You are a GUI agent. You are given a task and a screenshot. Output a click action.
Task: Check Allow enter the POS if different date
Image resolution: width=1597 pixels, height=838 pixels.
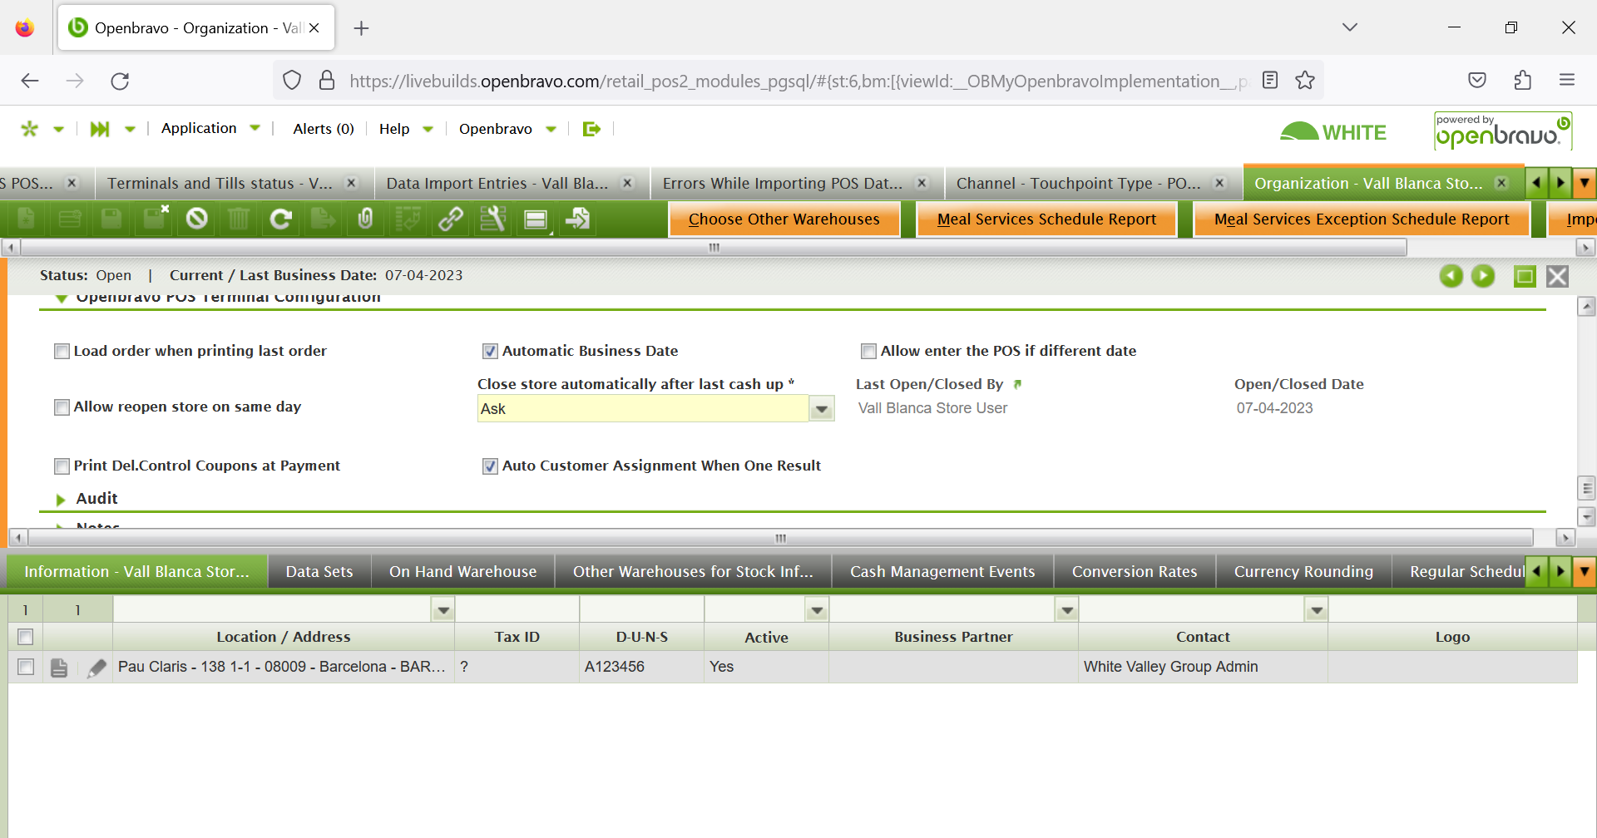(x=868, y=352)
